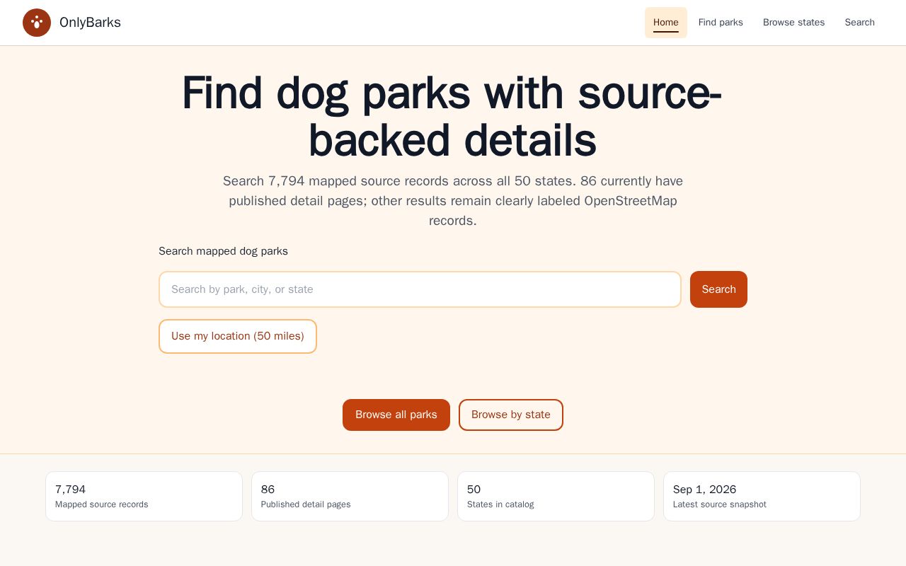Image resolution: width=906 pixels, height=566 pixels.
Task: Select the '86' published pages value
Action: tap(268, 490)
